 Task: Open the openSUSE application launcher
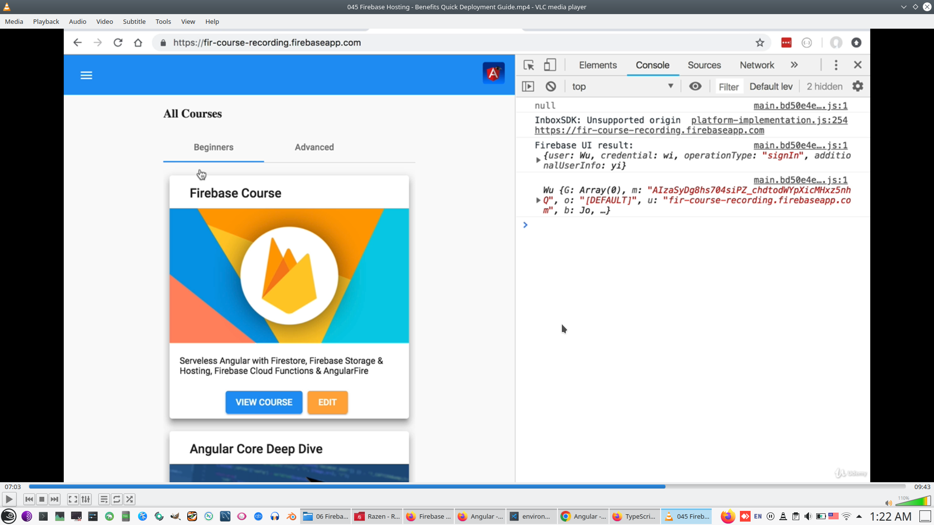tap(9, 516)
